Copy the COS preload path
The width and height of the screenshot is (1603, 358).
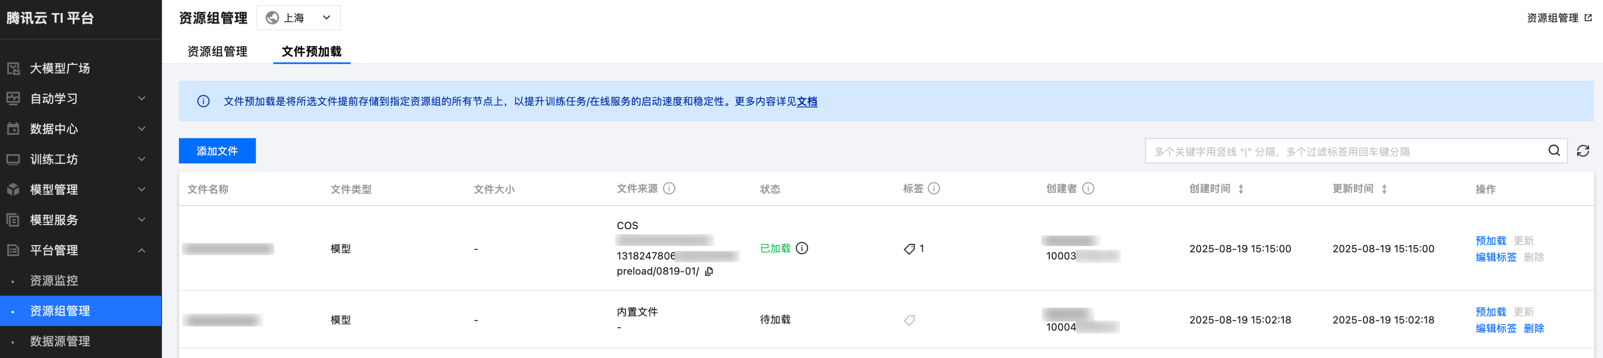coord(709,271)
